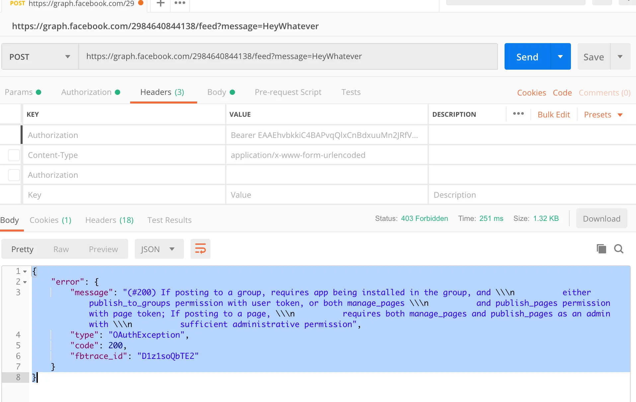Select the response Body tab
This screenshot has height=402, width=636.
pos(10,220)
